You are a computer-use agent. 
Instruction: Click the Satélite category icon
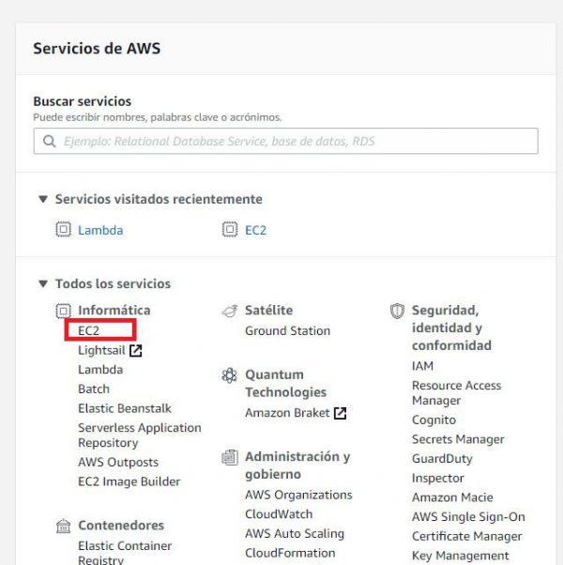pos(229,311)
